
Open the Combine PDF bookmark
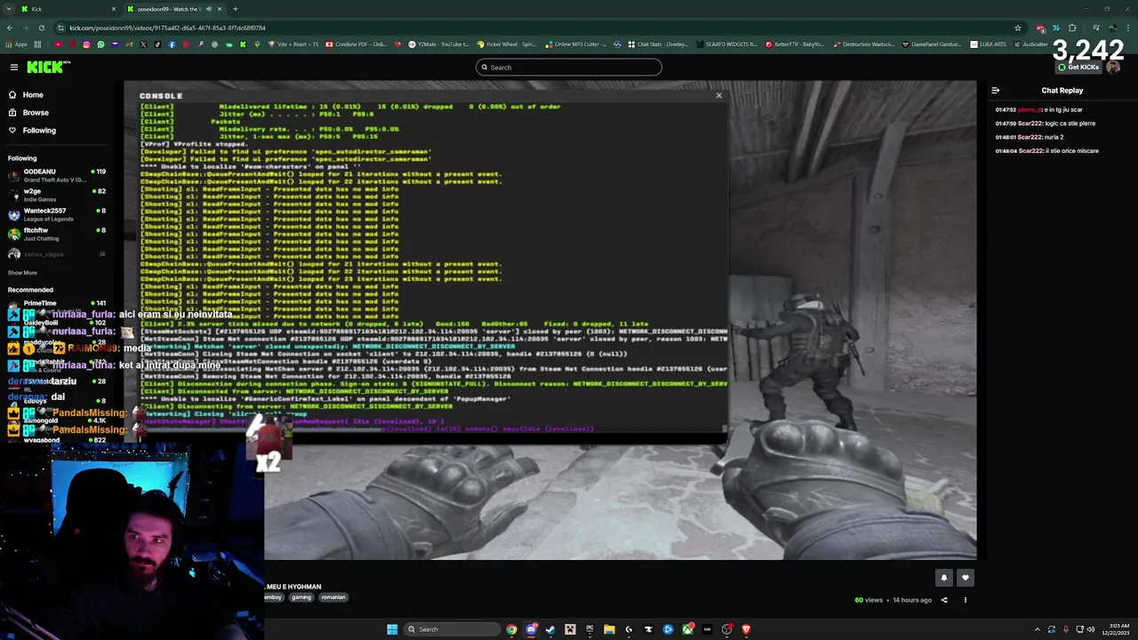click(x=357, y=44)
